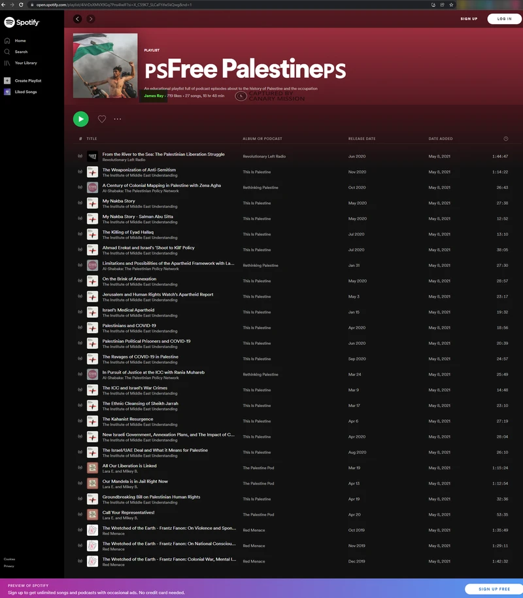Viewport: 523px width, 598px height.
Task: Open the Privacy link
Action: pyautogui.click(x=8, y=567)
